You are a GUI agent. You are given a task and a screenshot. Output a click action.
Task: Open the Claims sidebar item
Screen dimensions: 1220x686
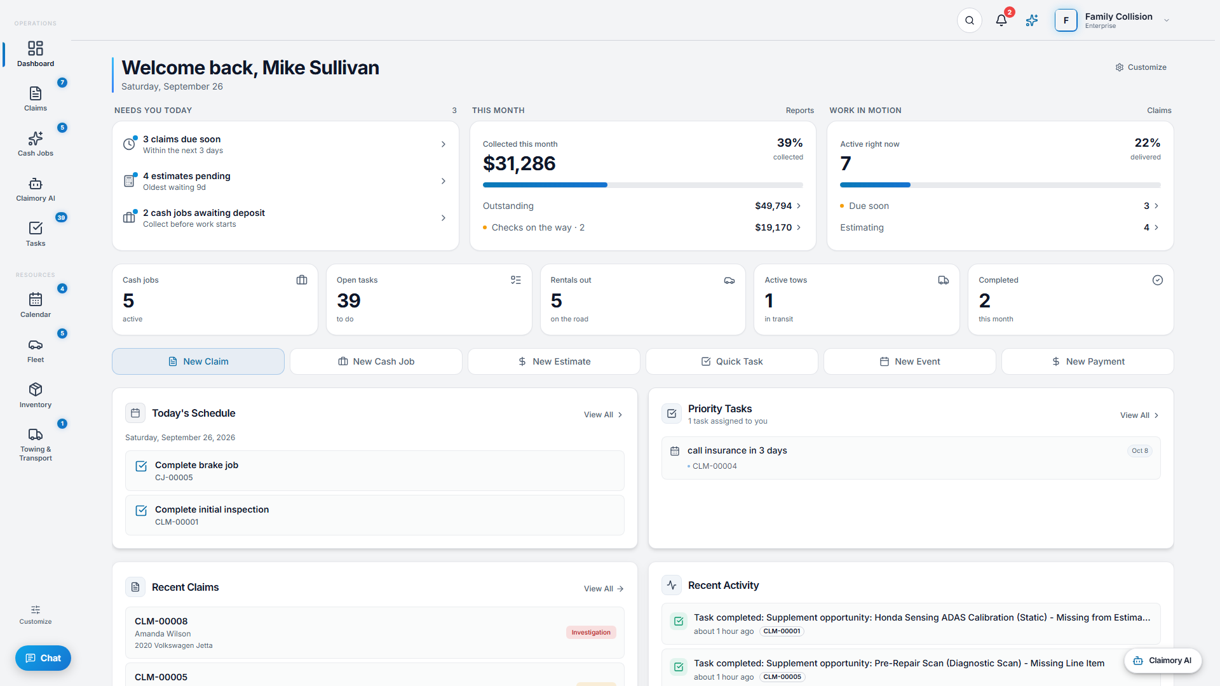[x=36, y=99]
